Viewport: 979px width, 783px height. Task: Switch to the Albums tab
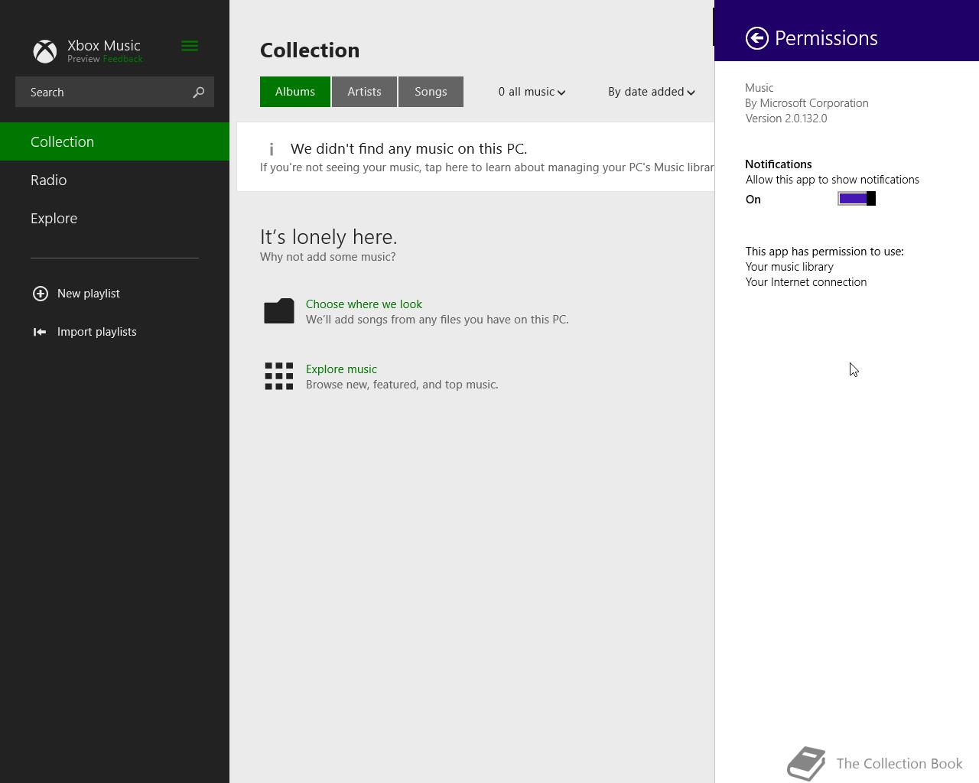pyautogui.click(x=295, y=92)
